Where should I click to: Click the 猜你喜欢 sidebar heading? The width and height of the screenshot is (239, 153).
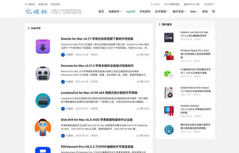point(167,24)
